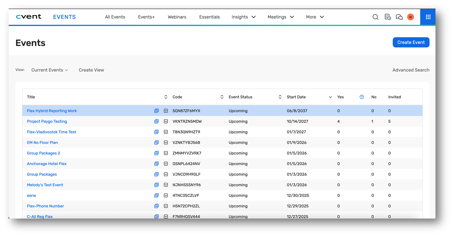Image resolution: width=453 pixels, height=236 pixels.
Task: Click the copy icon for Project Paygo Testing
Action: coord(156,121)
